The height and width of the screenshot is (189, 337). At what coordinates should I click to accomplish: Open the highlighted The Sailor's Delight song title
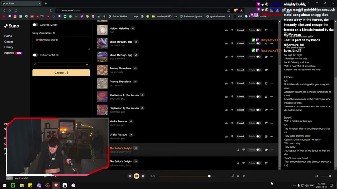pos(121,148)
